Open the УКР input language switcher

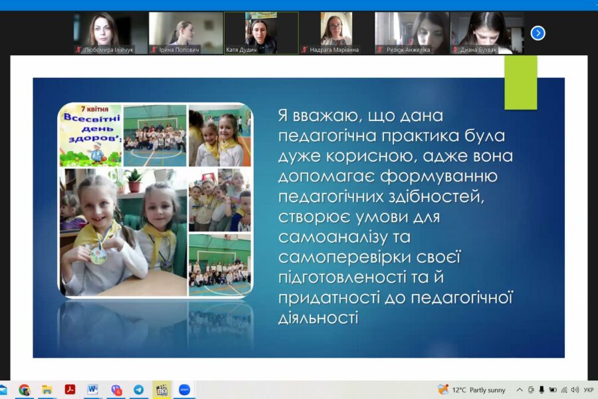click(588, 390)
